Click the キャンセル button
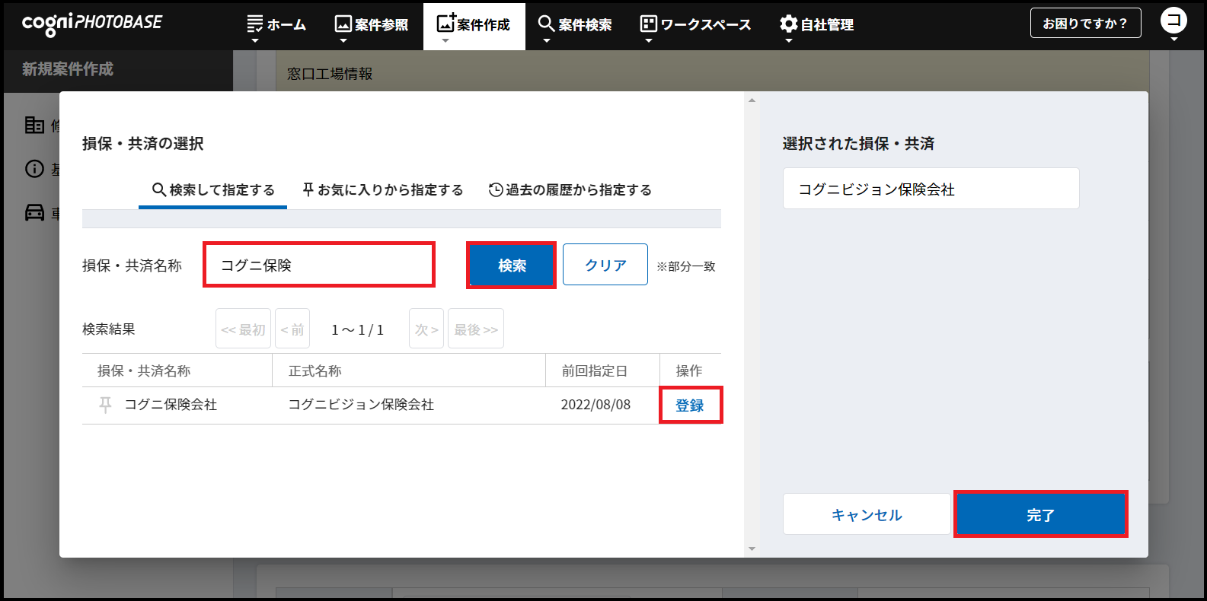1207x601 pixels. point(867,514)
